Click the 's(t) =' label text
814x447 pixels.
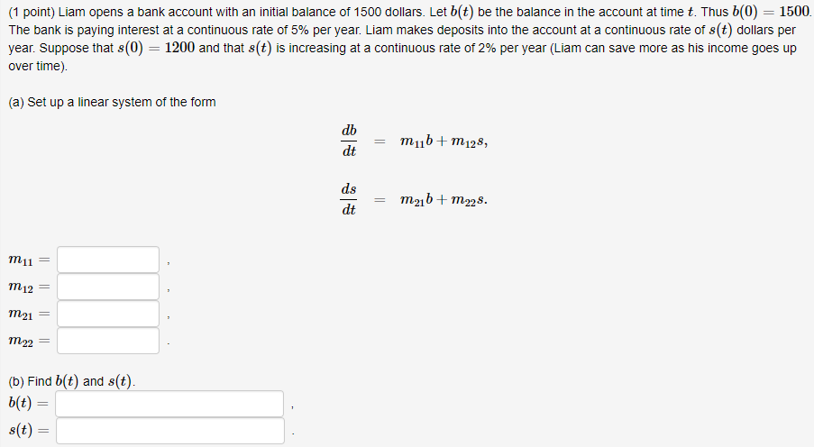(29, 430)
